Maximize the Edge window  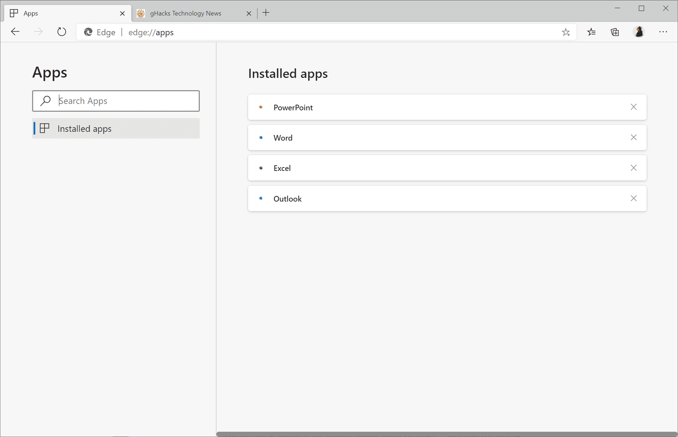coord(641,8)
